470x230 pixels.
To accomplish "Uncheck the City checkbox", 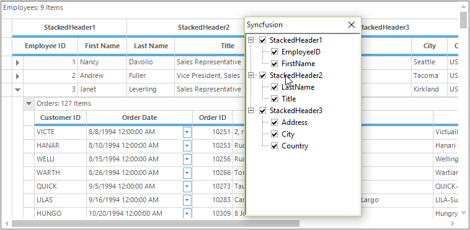I will pos(274,134).
